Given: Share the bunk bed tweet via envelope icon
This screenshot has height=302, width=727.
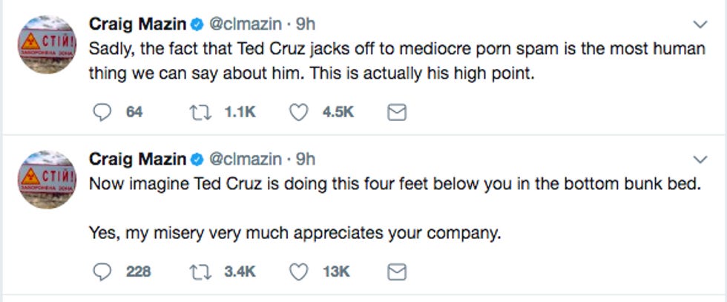Looking at the screenshot, I should pos(398,272).
